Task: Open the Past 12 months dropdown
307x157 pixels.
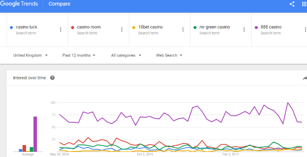Action: click(x=79, y=55)
